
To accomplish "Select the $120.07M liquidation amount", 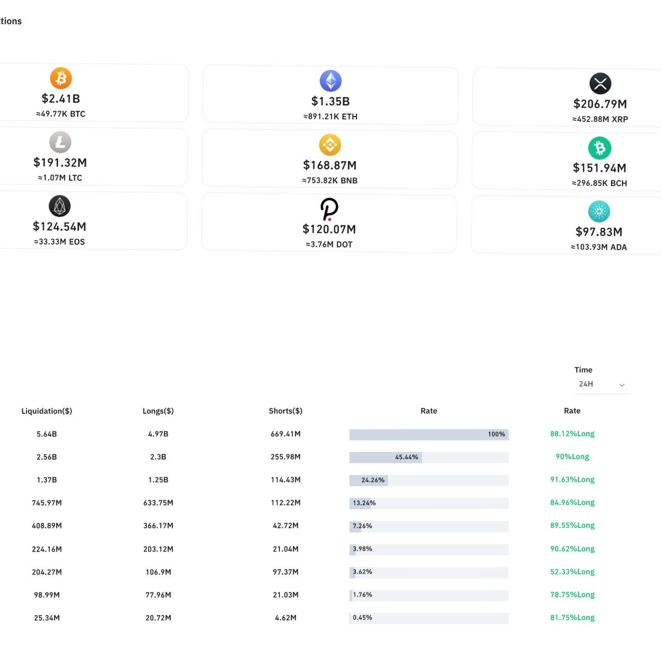I will click(329, 229).
